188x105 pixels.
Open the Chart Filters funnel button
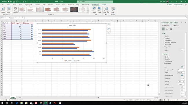click(x=109, y=32)
